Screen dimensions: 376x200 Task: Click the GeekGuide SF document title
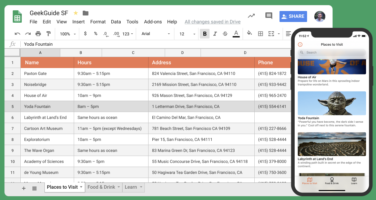49,13
